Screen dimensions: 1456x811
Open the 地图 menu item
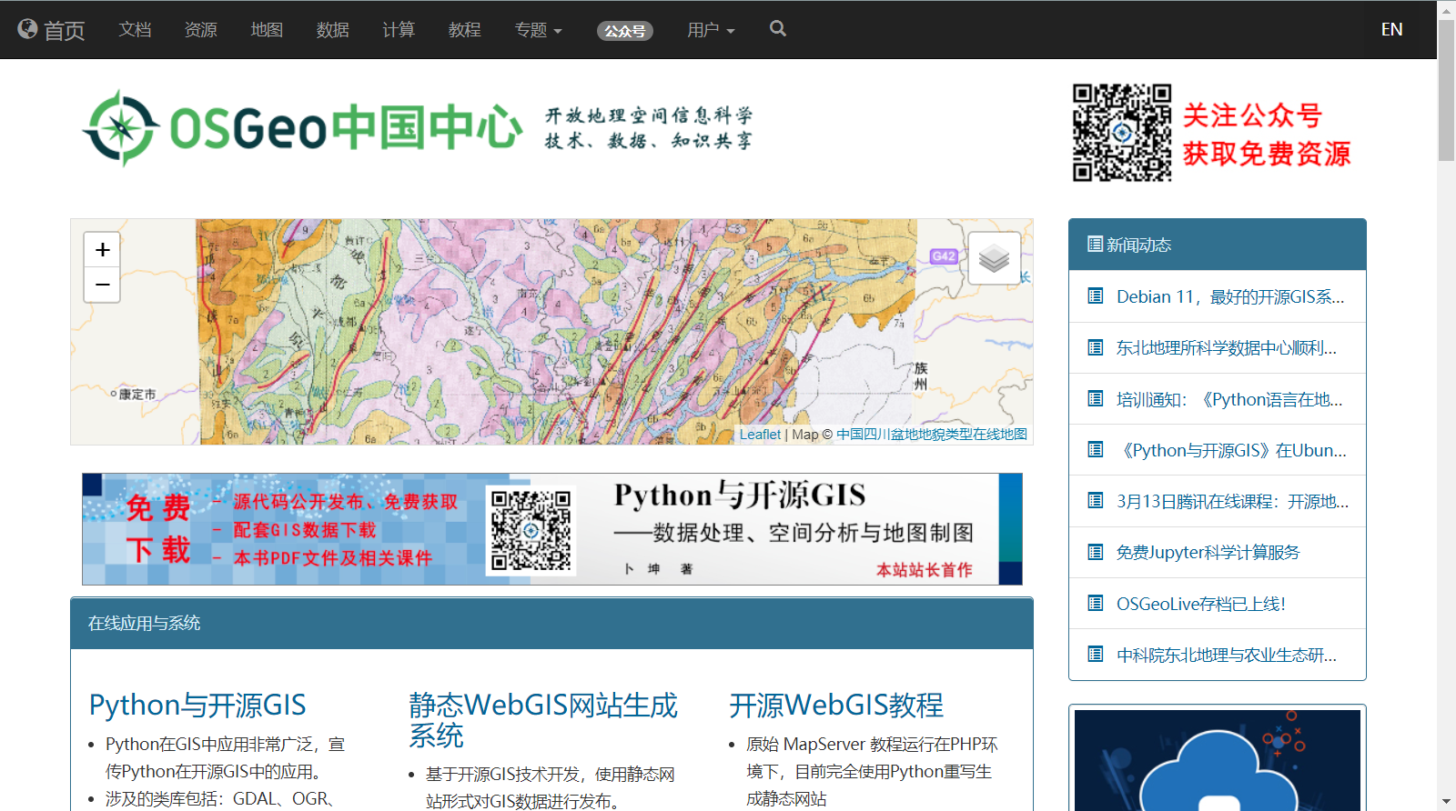coord(267,30)
